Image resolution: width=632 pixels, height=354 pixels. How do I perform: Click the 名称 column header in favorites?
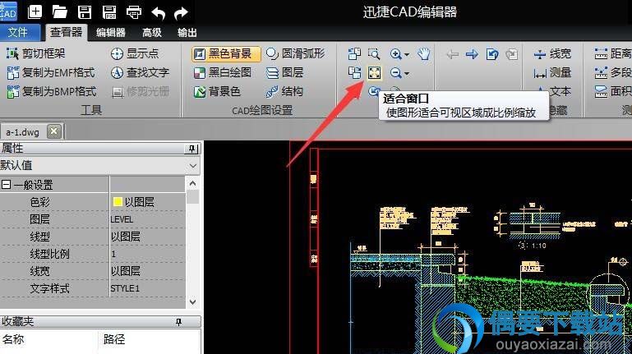(x=14, y=339)
